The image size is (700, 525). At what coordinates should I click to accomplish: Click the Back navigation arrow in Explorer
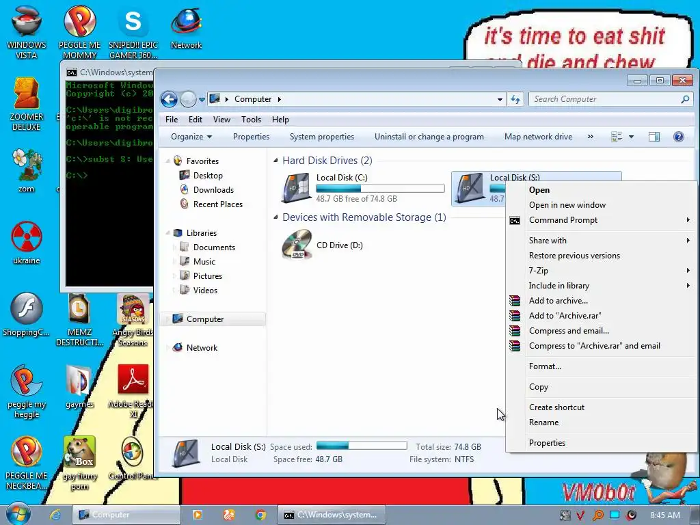tap(170, 99)
